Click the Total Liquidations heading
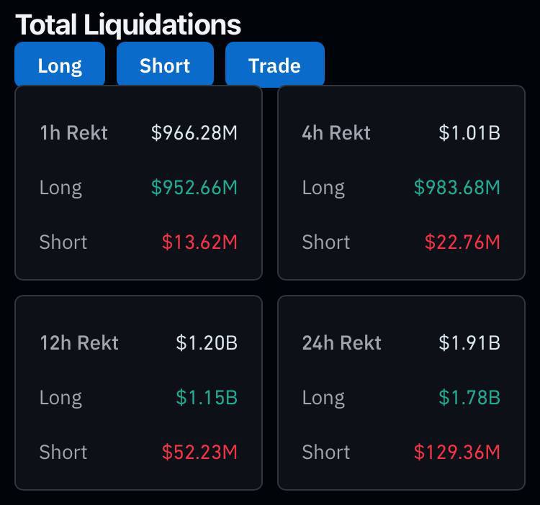This screenshot has height=505, width=540. coord(128,25)
